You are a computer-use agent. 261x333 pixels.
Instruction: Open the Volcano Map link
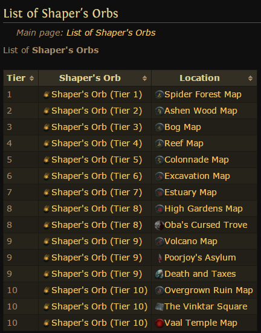pos(191,241)
